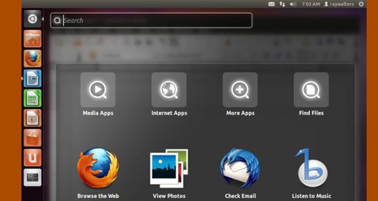The image size is (378, 201).
Task: Open Ubuntu One in the launcher
Action: 33,158
